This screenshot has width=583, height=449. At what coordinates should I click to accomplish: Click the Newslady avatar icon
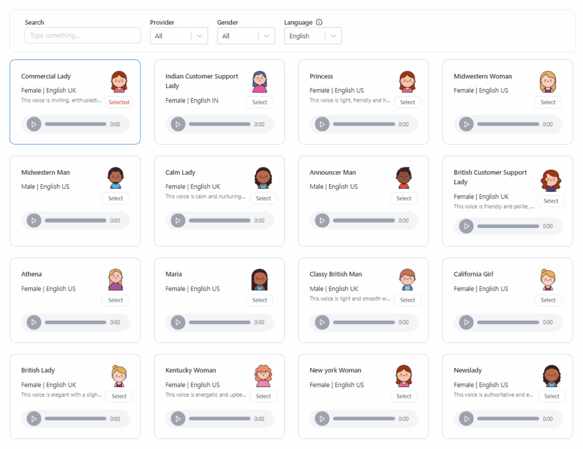[552, 376]
